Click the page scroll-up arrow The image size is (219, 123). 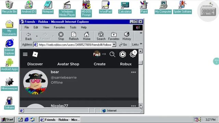141,51
